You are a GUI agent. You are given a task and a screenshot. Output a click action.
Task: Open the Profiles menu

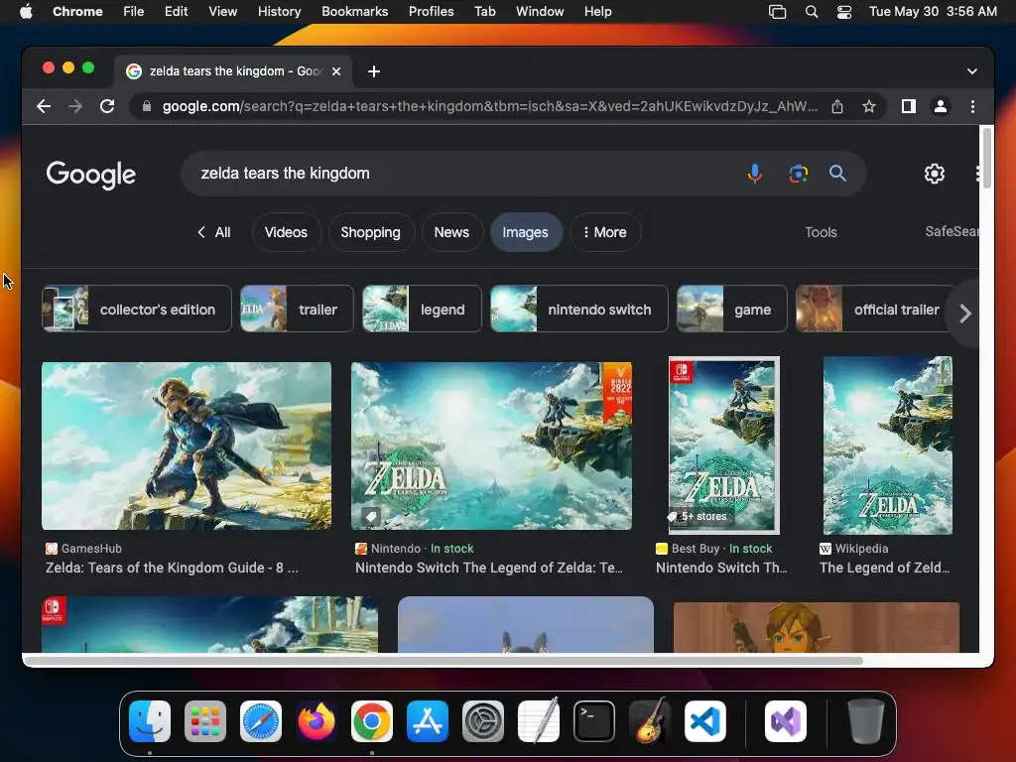(431, 11)
